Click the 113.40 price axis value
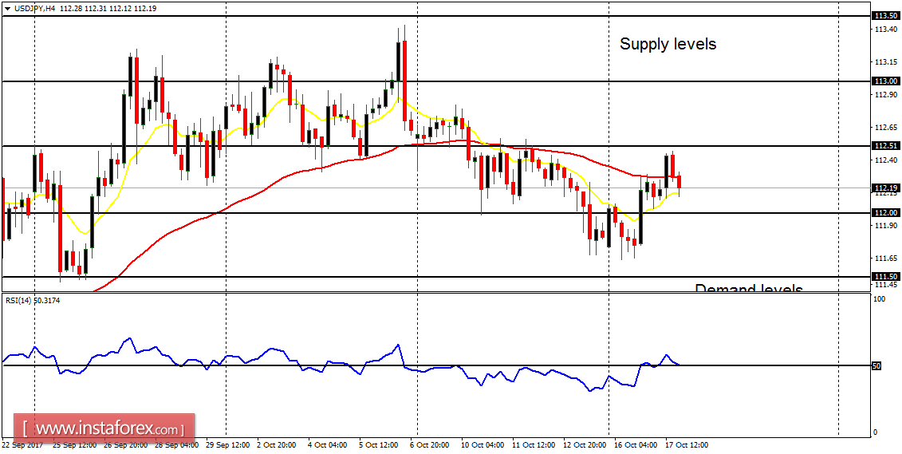The height and width of the screenshot is (454, 902). pyautogui.click(x=886, y=30)
